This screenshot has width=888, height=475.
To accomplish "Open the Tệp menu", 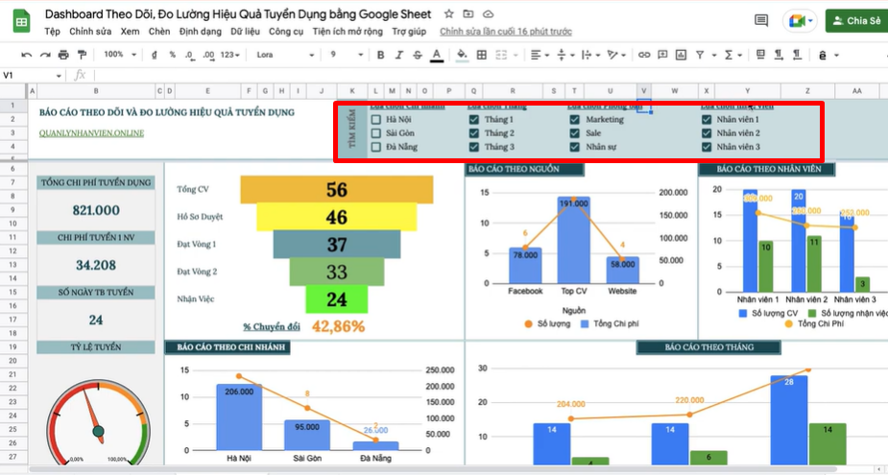I will pyautogui.click(x=52, y=32).
